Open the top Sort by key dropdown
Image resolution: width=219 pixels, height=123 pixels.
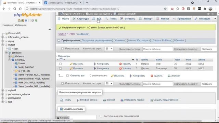click(x=209, y=49)
